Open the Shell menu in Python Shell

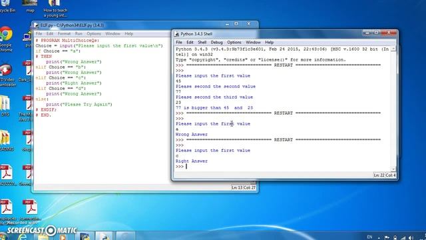click(202, 43)
